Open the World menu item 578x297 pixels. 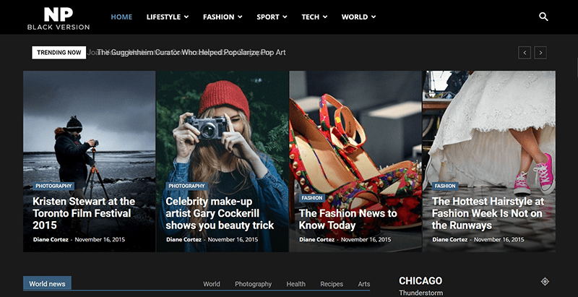click(355, 17)
